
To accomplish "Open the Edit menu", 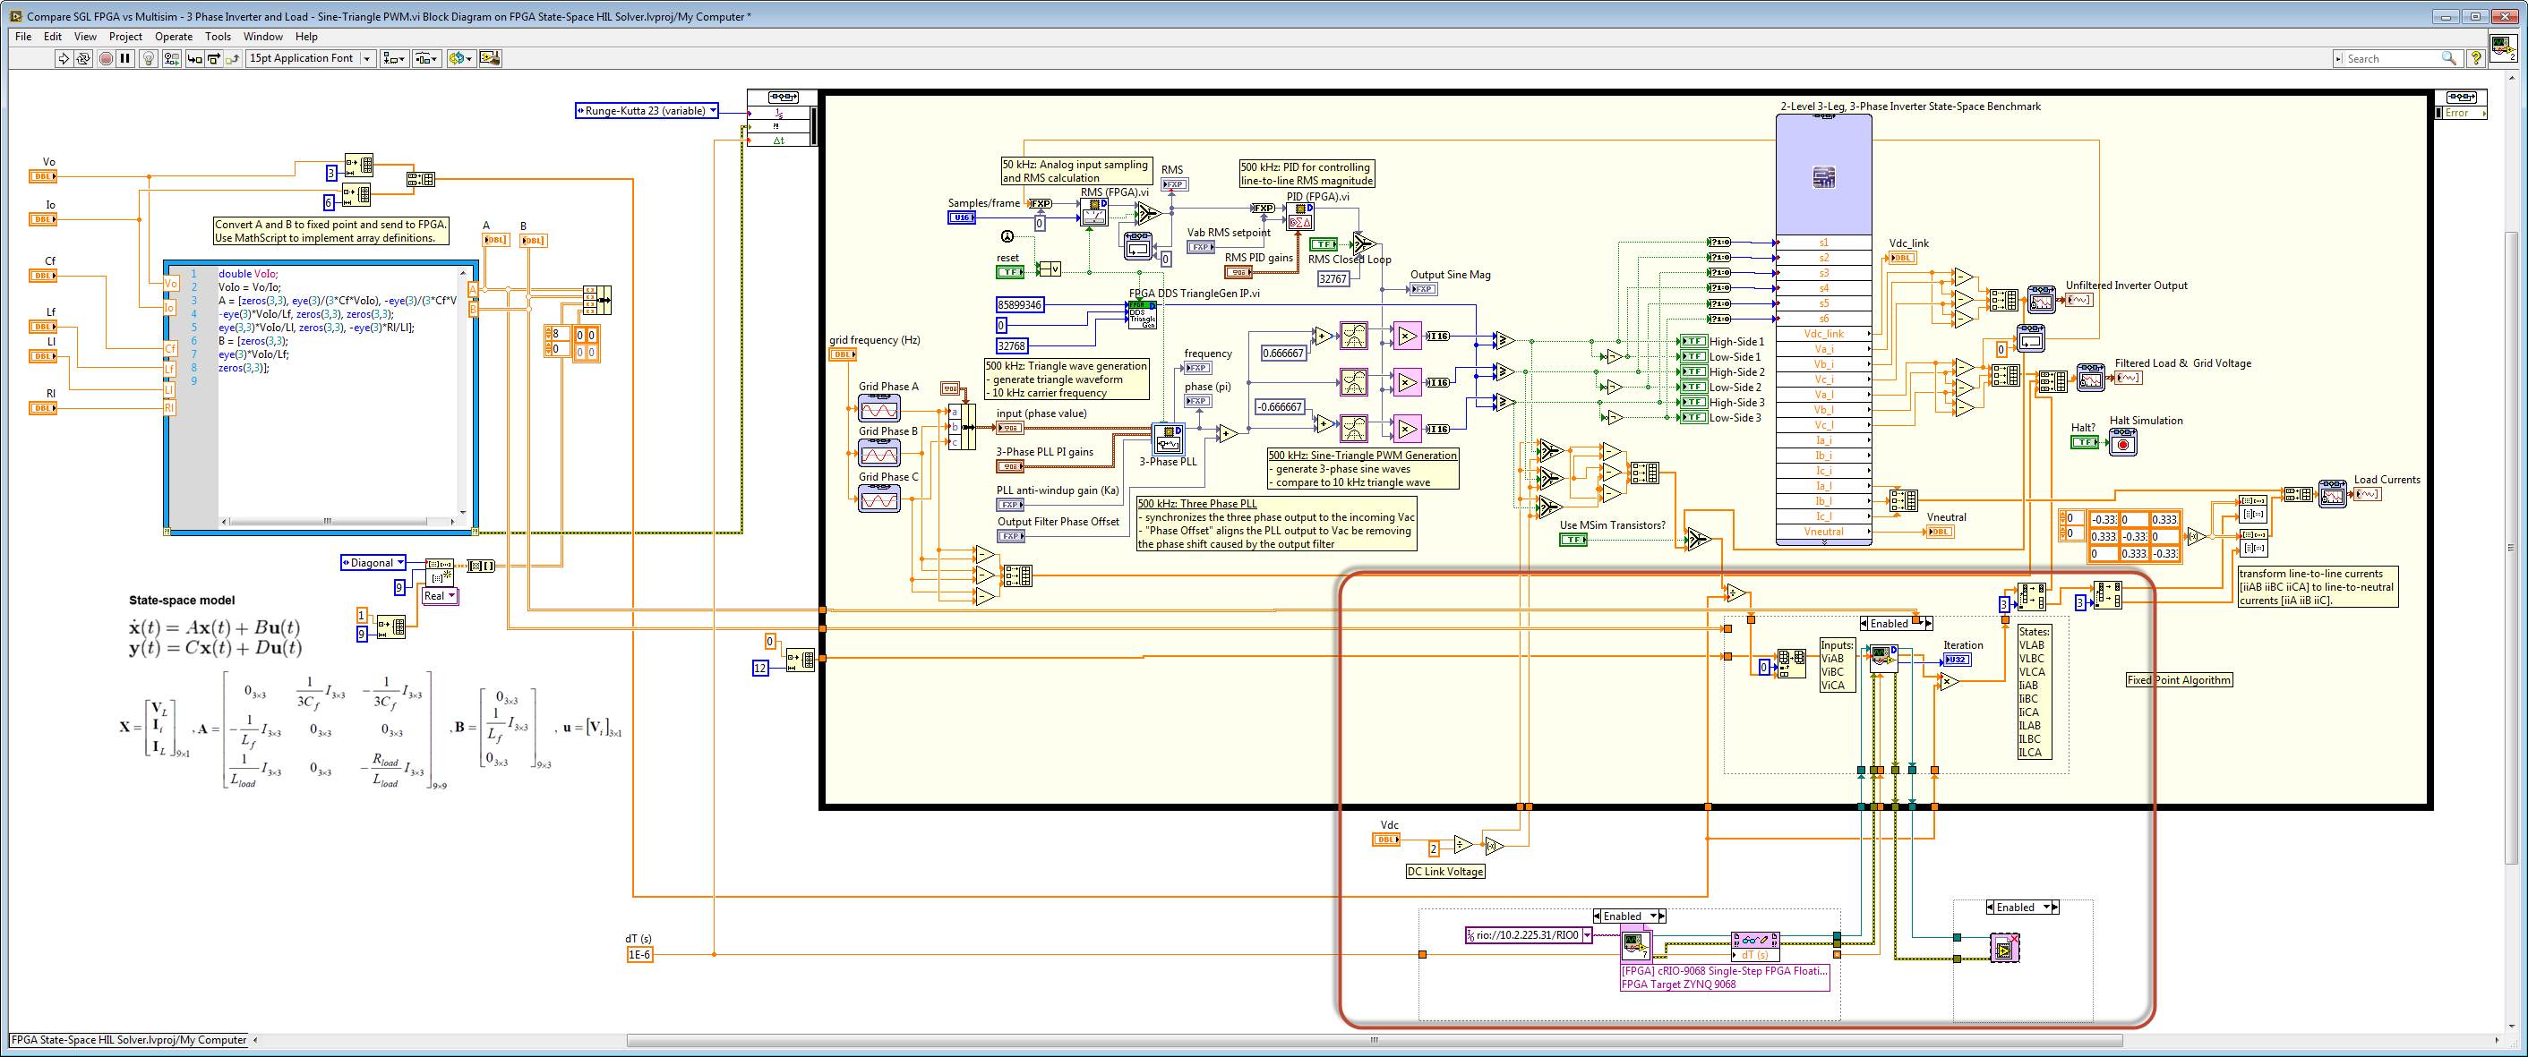I will [x=53, y=37].
